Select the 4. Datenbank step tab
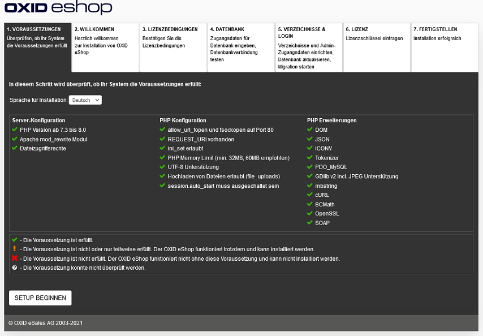The width and height of the screenshot is (483, 336). click(241, 48)
